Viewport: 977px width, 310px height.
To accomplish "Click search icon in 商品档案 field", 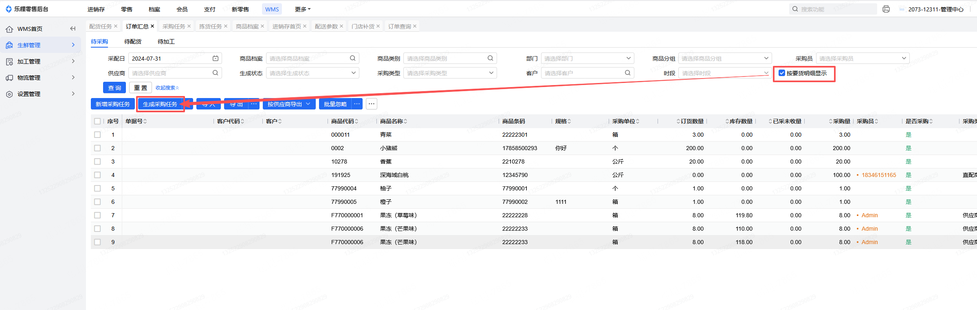I will [353, 58].
